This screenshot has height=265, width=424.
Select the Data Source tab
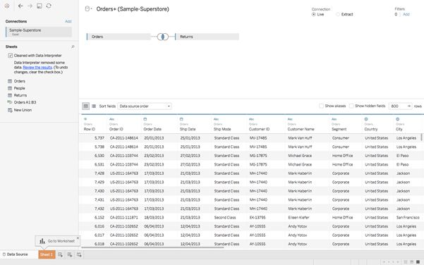(15, 254)
